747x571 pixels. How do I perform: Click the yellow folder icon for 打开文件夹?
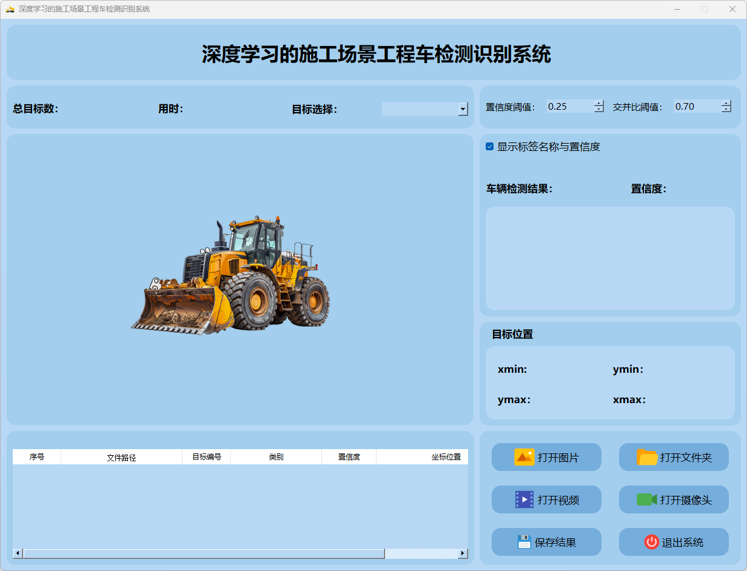[647, 457]
